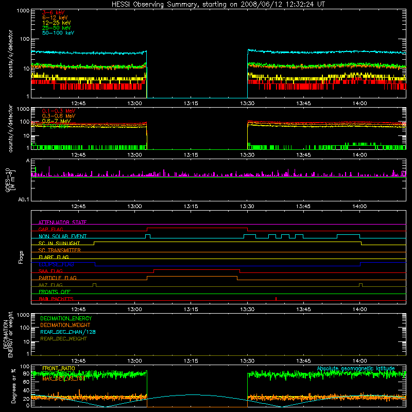Click the raised SAA_FLAG segment

(x=197, y=269)
